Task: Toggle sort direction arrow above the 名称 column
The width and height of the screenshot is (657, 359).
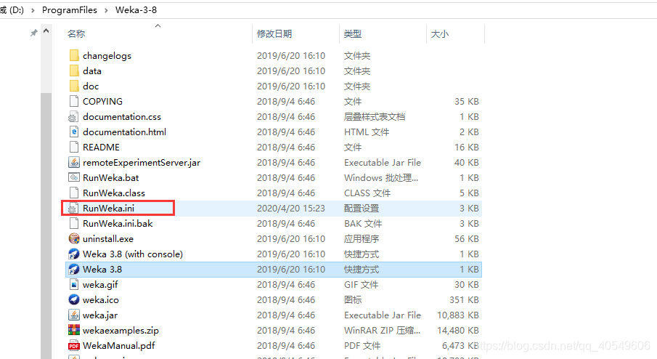Action: click(x=158, y=26)
